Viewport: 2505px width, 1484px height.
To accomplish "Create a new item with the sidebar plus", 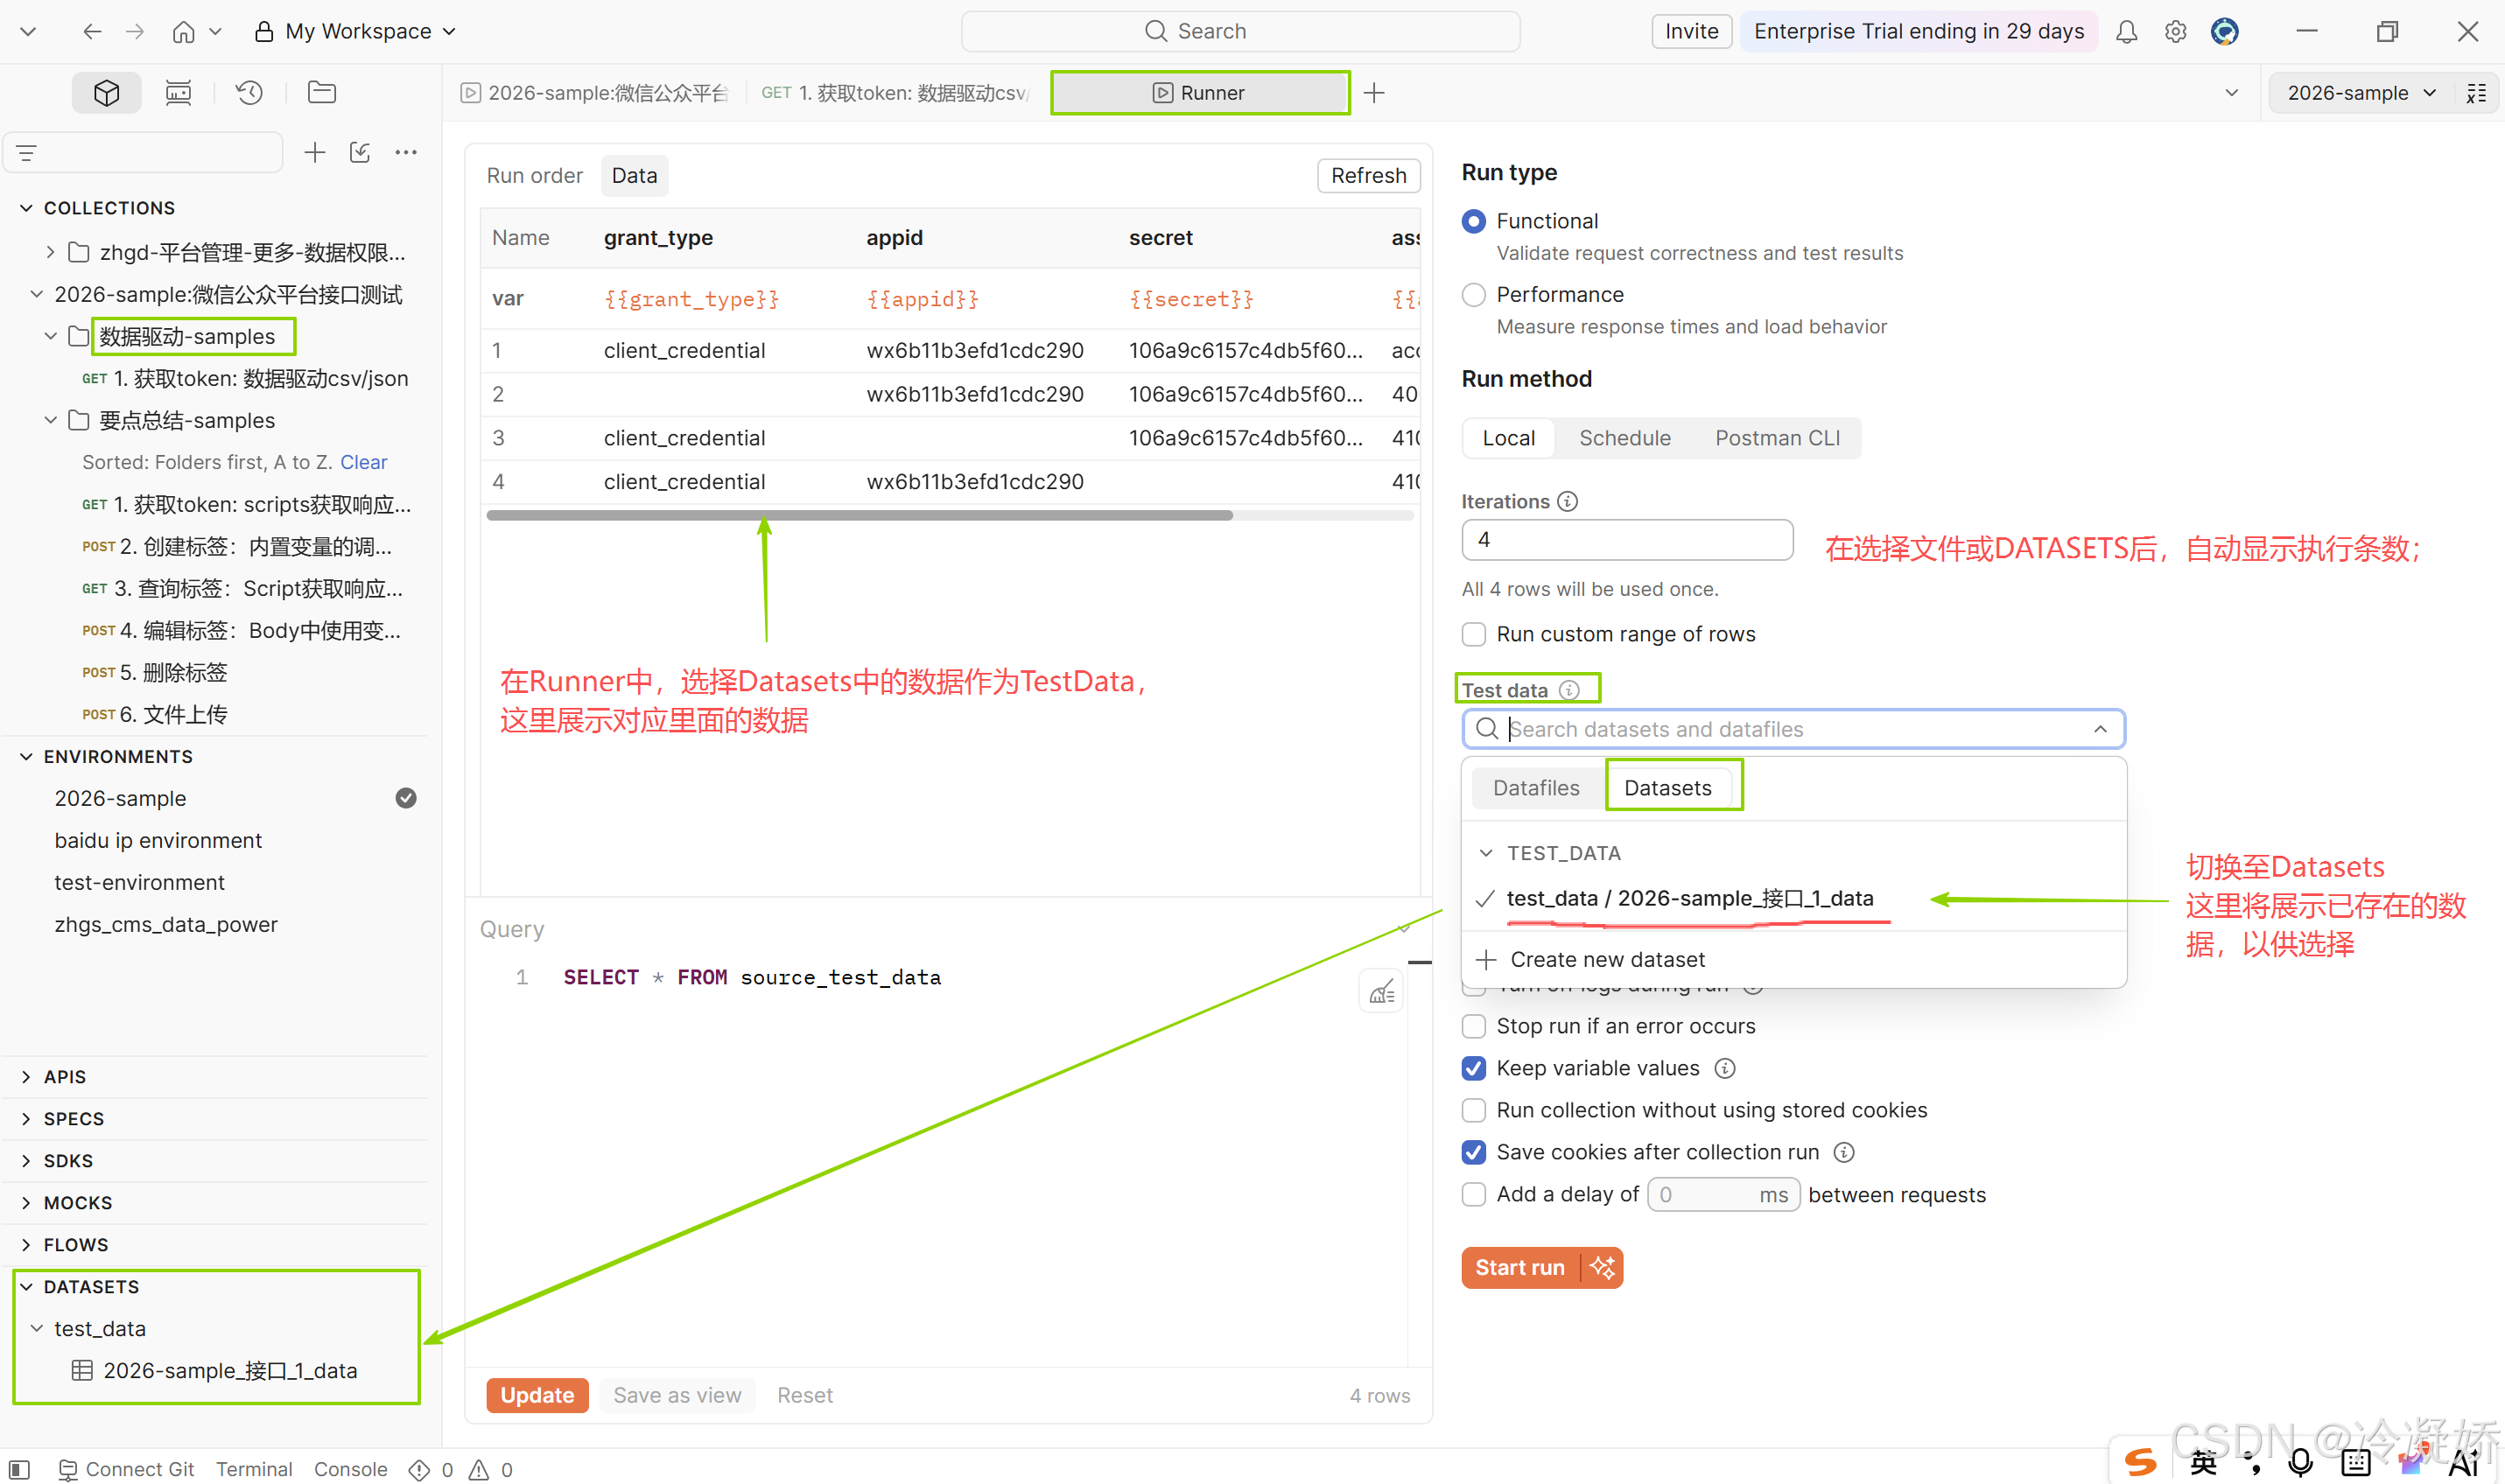I will (315, 152).
